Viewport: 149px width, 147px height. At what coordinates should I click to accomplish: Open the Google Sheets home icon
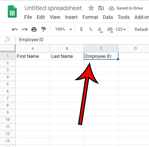click(x=12, y=11)
